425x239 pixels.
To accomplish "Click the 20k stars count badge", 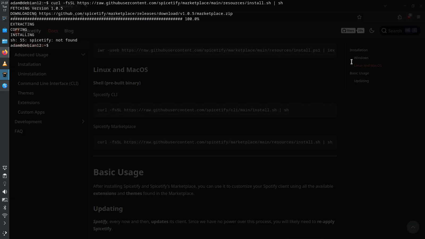I will click(x=360, y=31).
